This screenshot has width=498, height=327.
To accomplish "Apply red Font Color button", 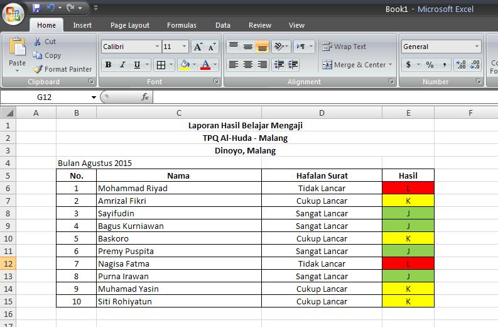I will (x=205, y=65).
